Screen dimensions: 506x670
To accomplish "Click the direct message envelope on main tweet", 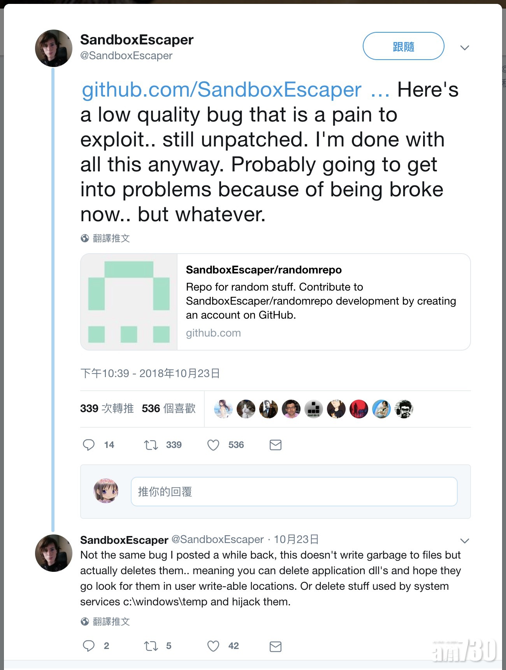I will [276, 445].
